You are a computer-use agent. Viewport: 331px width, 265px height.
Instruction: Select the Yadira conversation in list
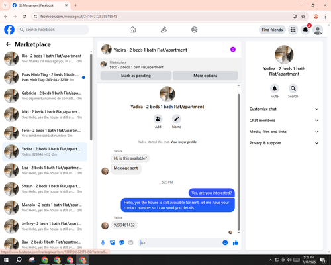coord(45,152)
